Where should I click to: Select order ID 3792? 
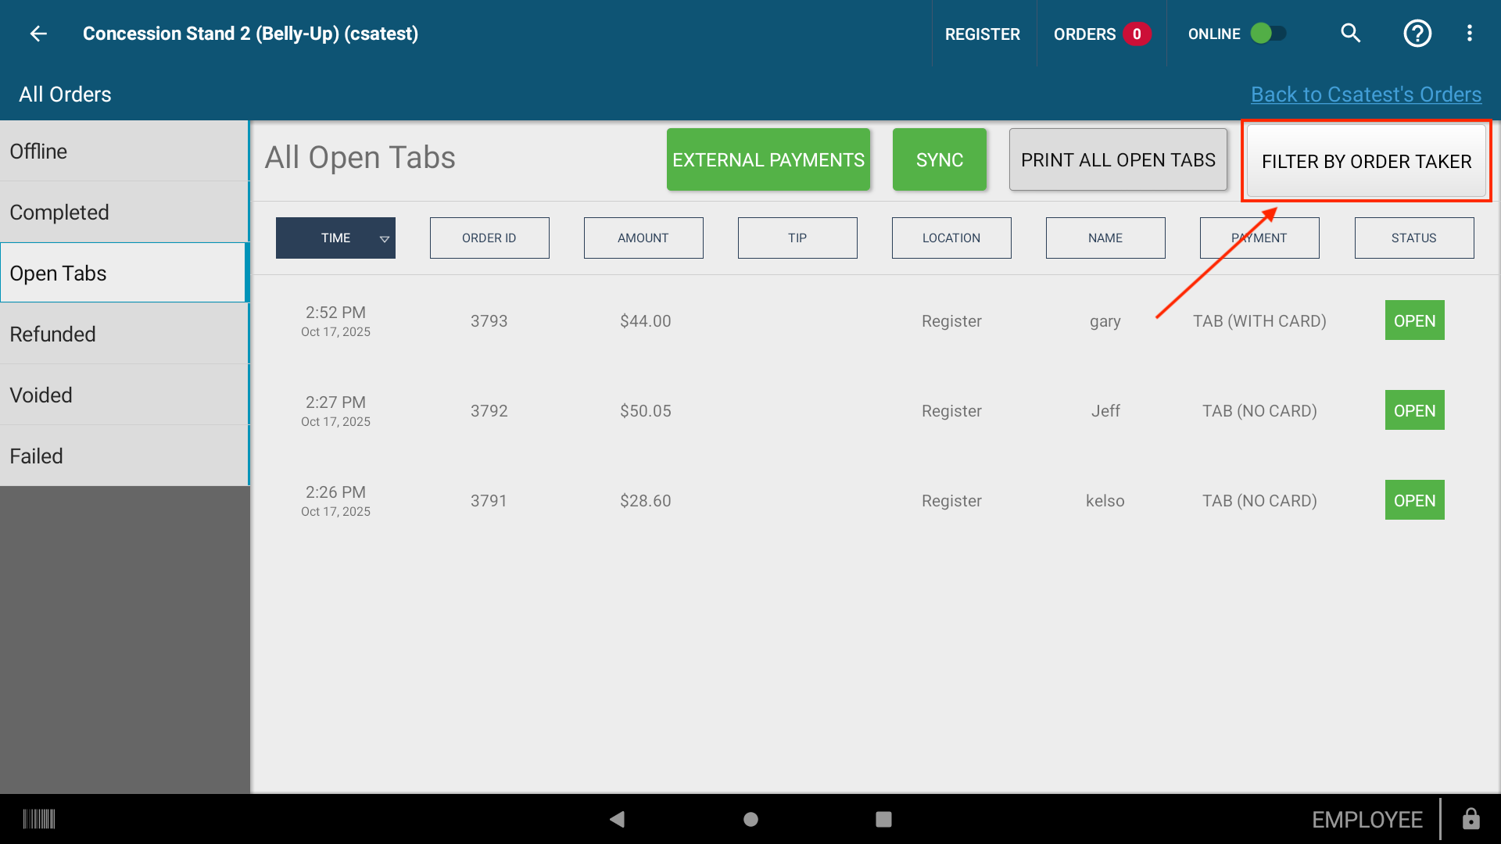[489, 411]
